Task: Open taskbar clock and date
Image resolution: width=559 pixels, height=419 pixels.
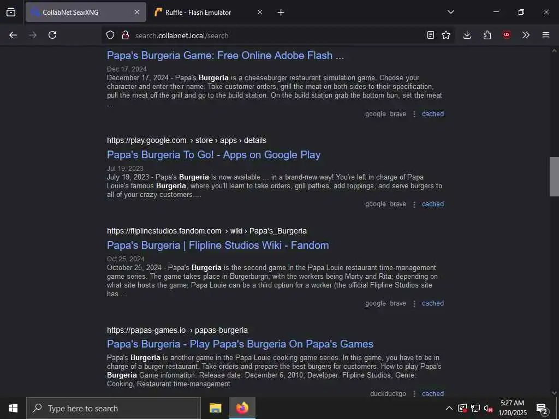Action: coord(512,408)
